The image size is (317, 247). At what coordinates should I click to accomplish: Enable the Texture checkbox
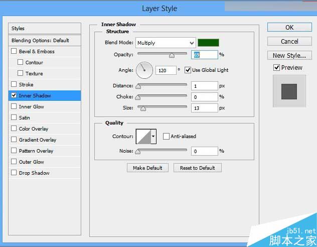coord(20,73)
